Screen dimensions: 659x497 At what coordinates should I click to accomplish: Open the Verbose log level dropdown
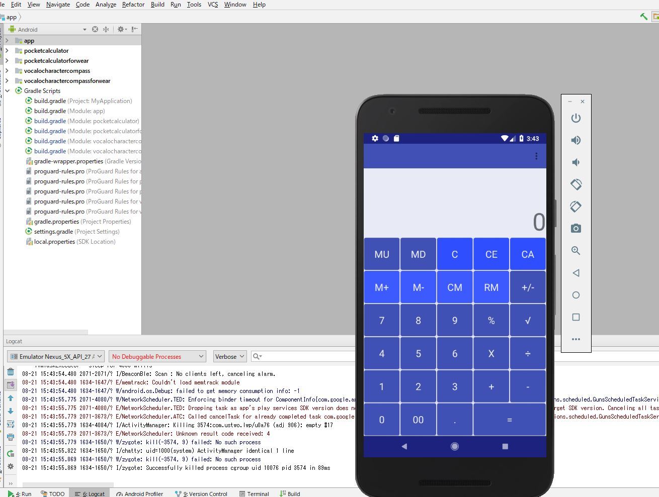click(x=229, y=357)
